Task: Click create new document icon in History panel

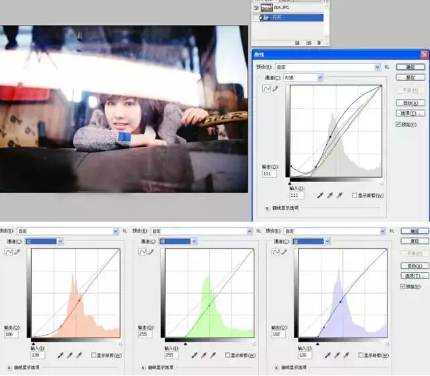Action: pos(297,43)
